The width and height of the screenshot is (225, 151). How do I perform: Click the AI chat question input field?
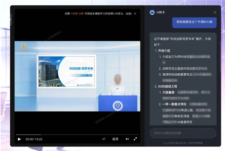pyautogui.click(x=182, y=133)
